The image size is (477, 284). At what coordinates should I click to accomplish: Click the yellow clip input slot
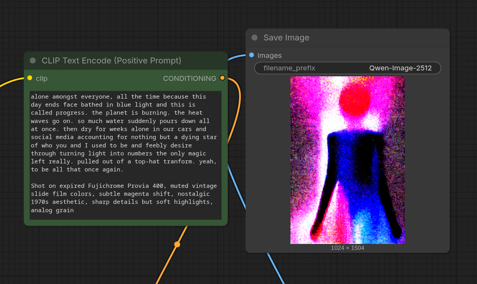tap(30, 78)
